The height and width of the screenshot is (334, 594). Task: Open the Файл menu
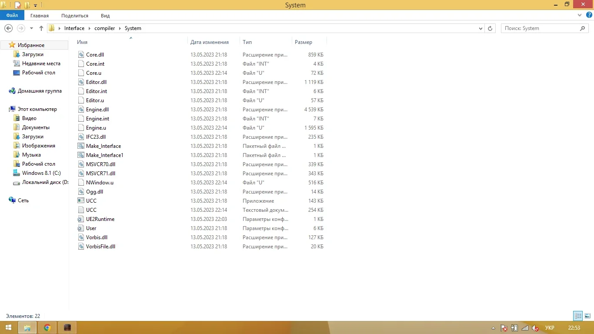tap(12, 15)
